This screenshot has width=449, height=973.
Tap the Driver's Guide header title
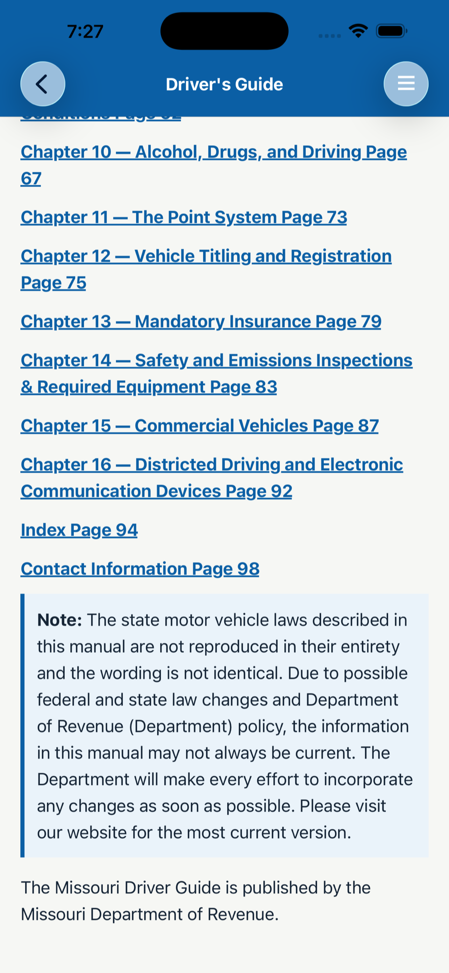pos(224,84)
